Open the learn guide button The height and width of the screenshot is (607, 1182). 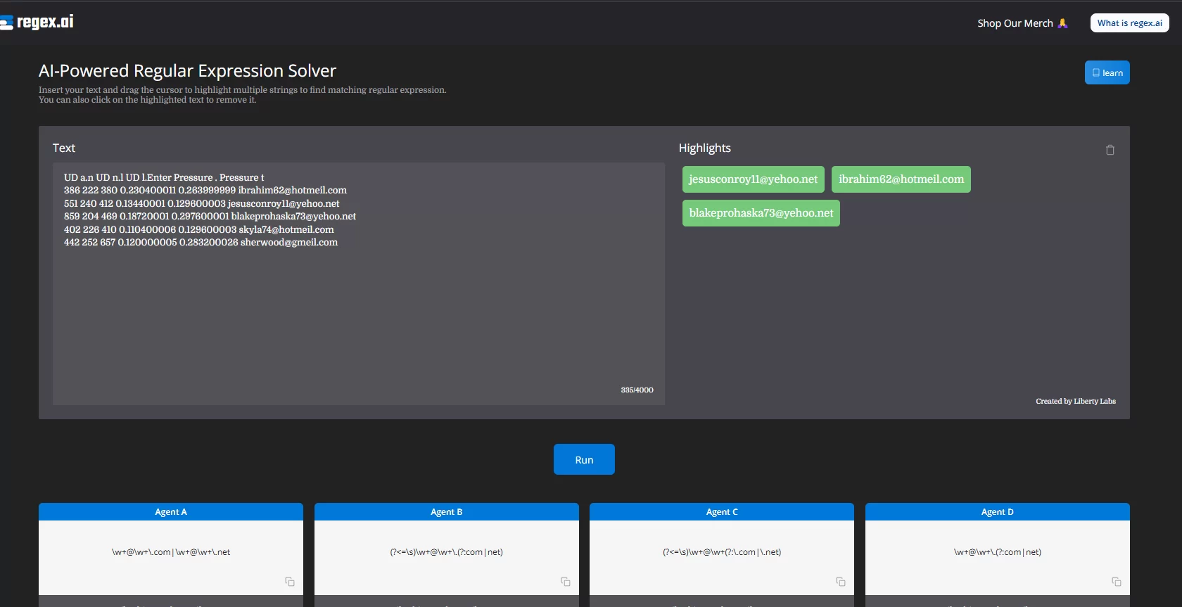click(x=1107, y=73)
